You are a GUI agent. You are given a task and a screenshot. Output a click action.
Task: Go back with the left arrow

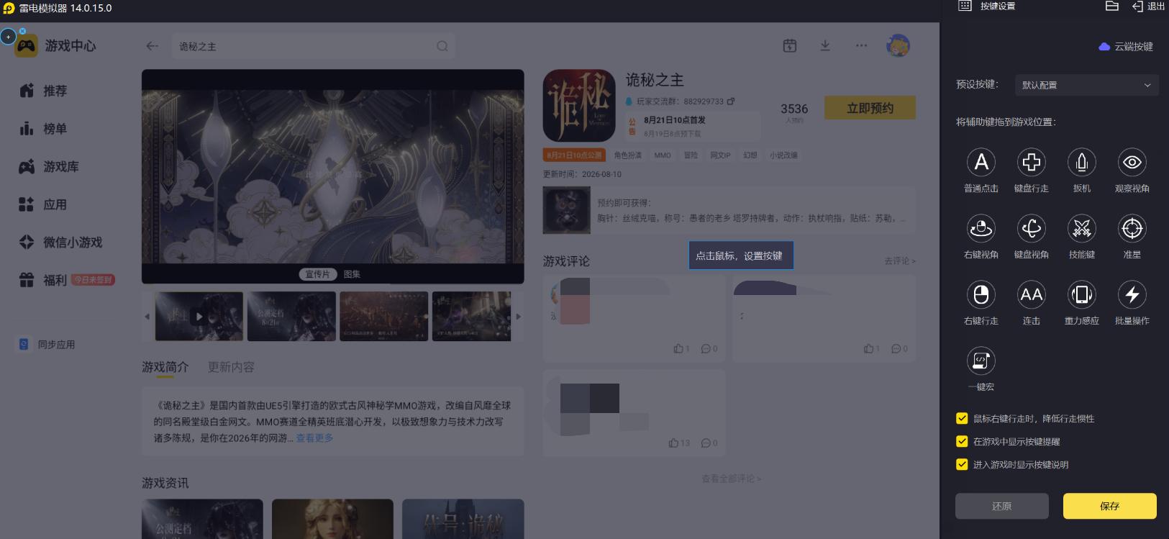click(152, 46)
